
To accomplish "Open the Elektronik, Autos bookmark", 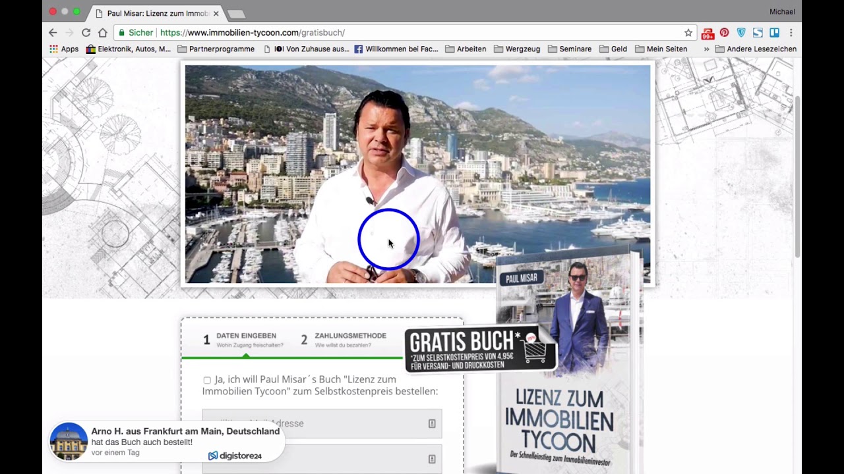I will [x=129, y=49].
